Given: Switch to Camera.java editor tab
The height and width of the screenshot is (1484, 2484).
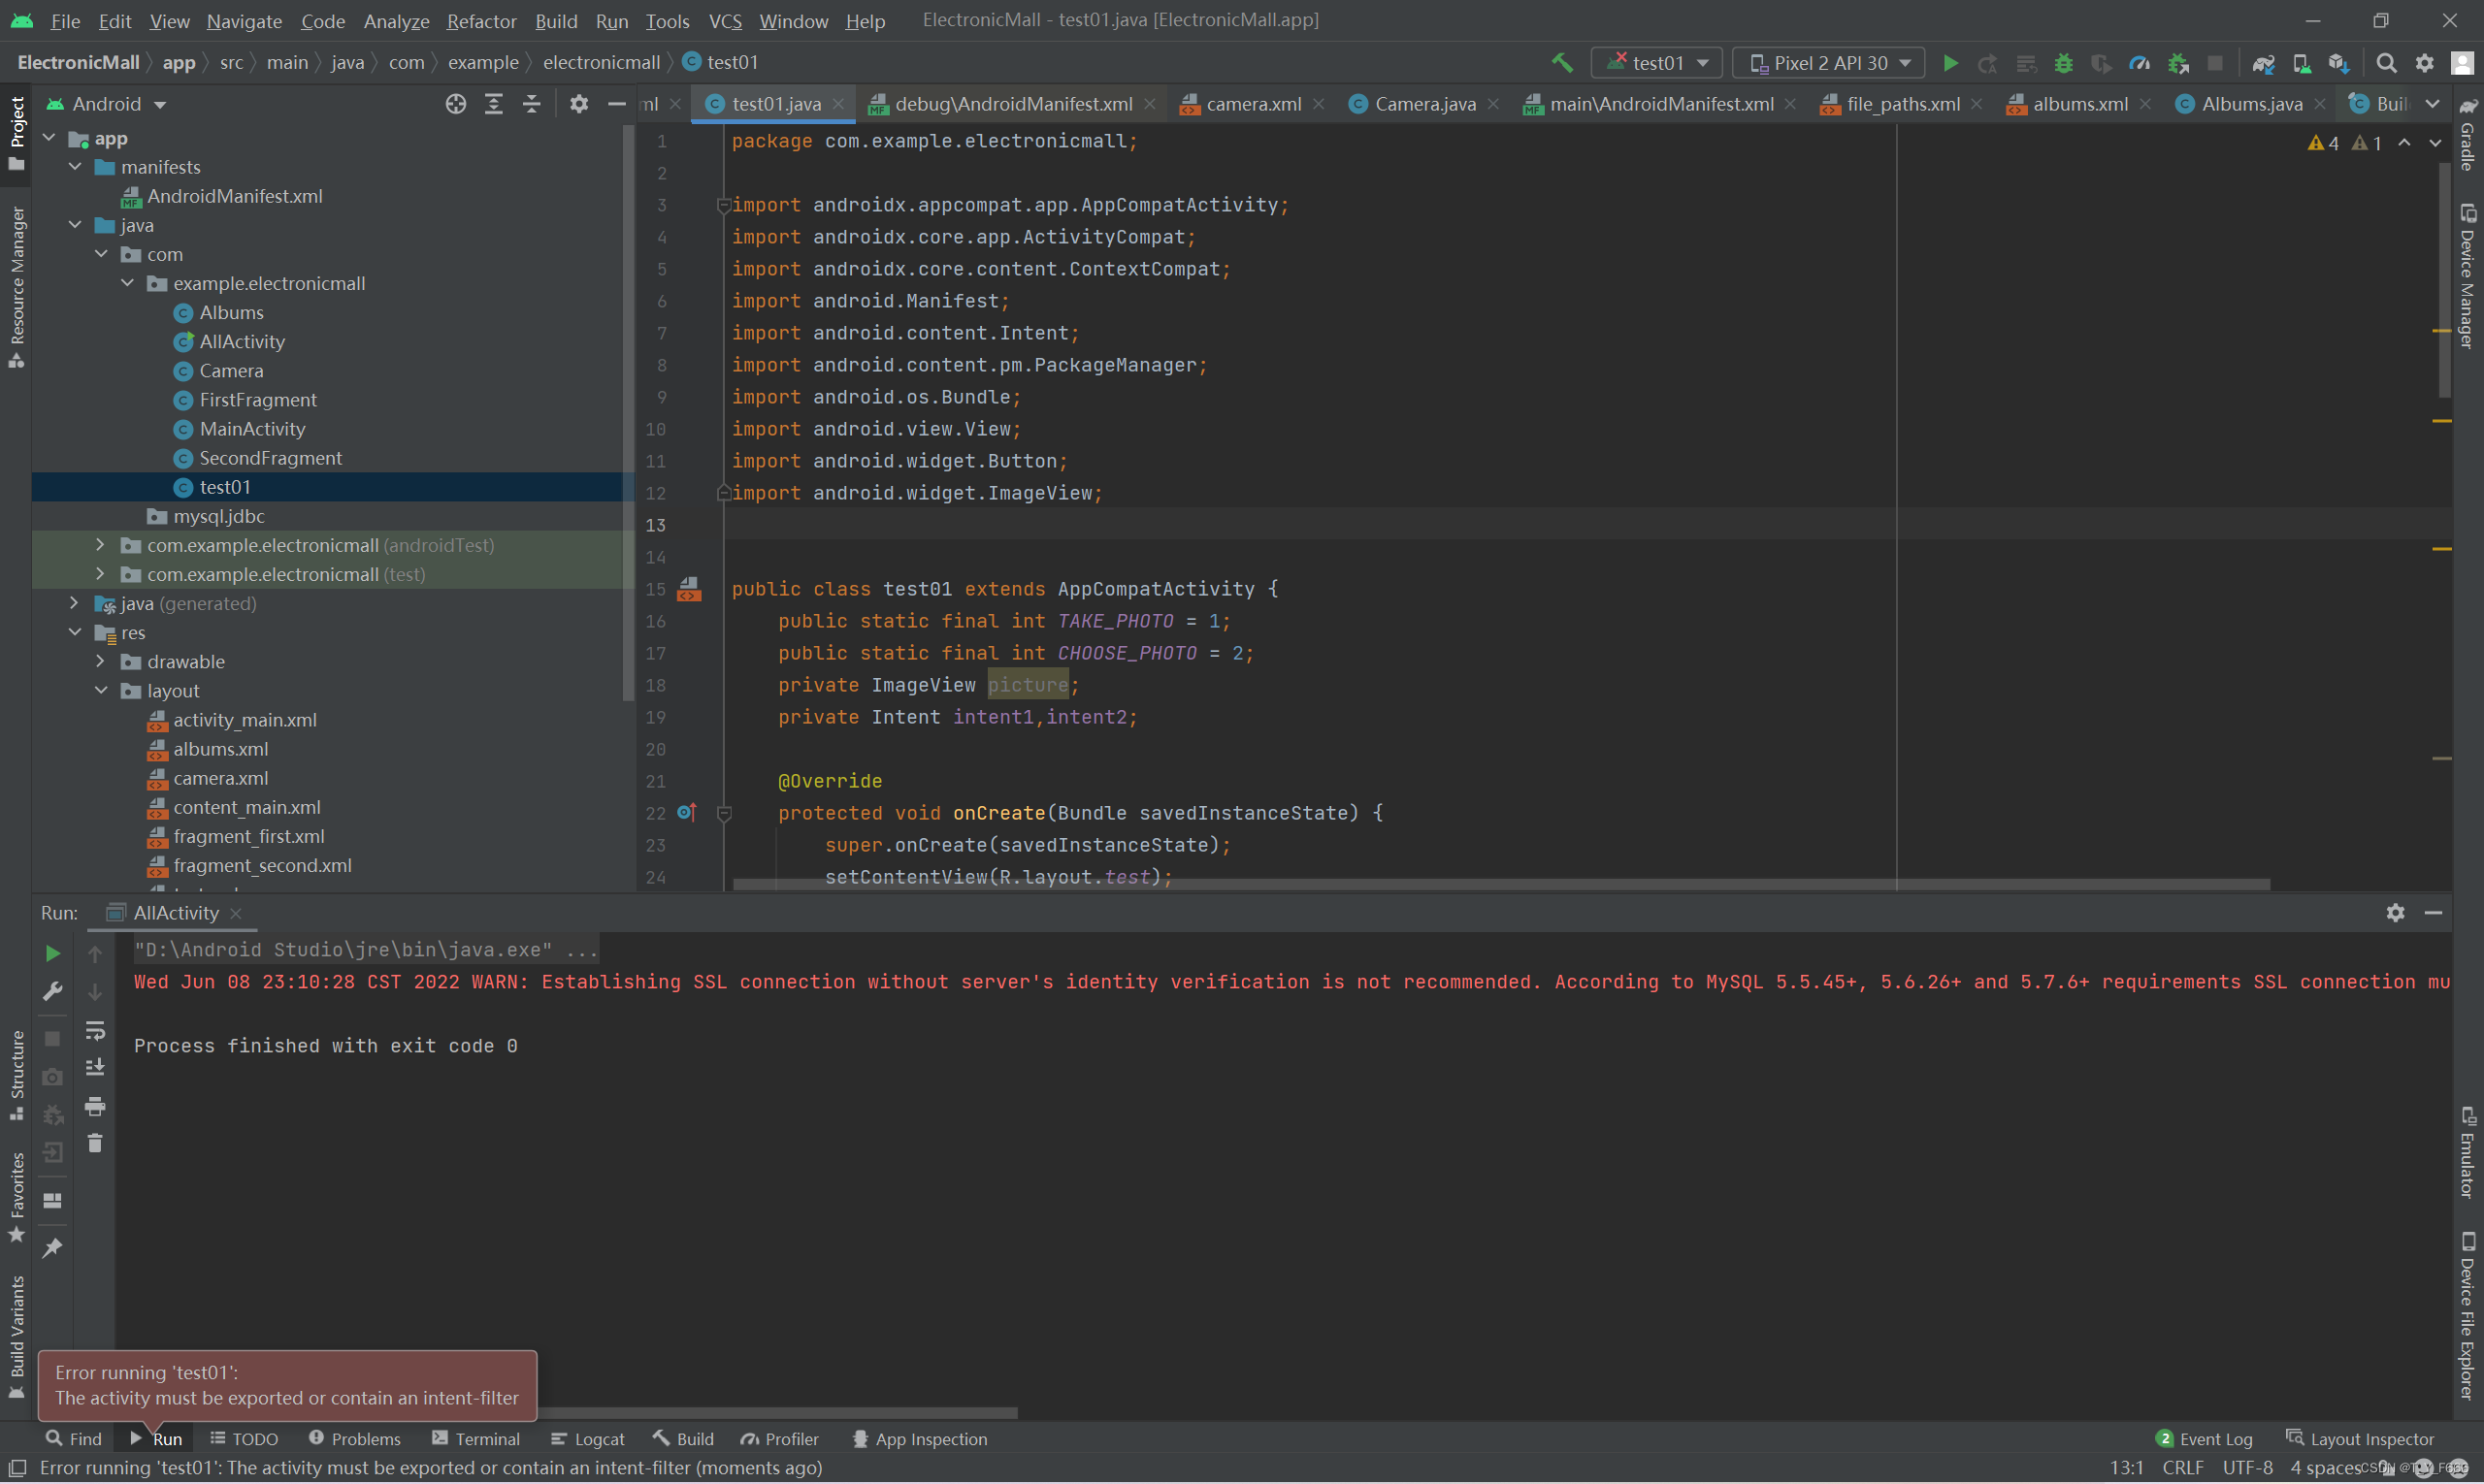Looking at the screenshot, I should (1423, 104).
